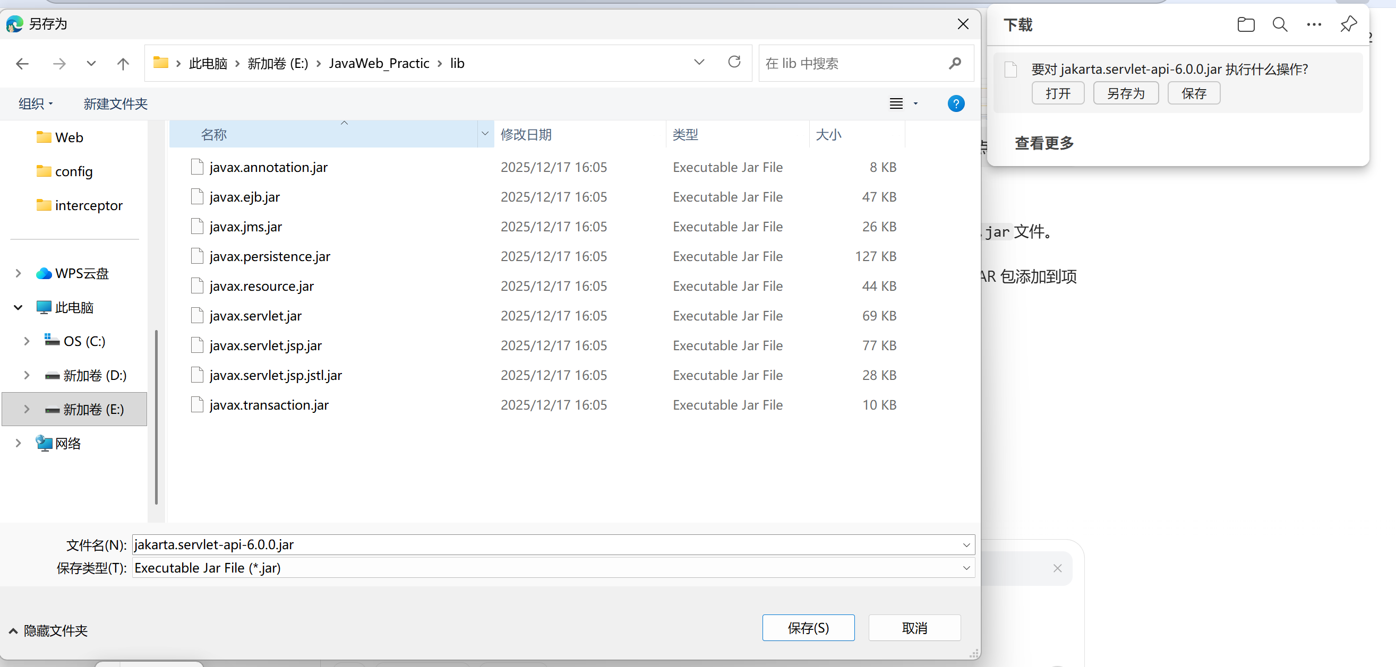Open downloads folder icon in Downloads panel
Screen dimensions: 1396x667
(1246, 24)
